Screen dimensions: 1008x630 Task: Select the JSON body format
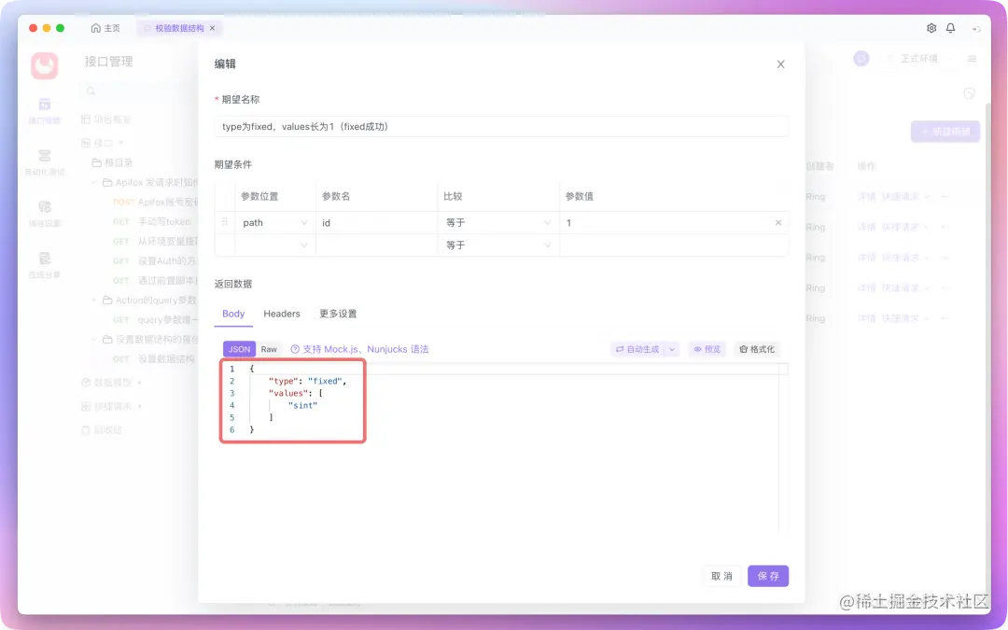coord(238,348)
